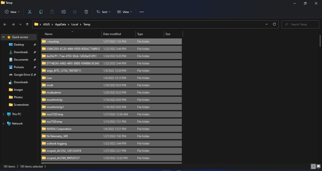Click the Cut scissors icon
This screenshot has height=171, width=322.
30,12
